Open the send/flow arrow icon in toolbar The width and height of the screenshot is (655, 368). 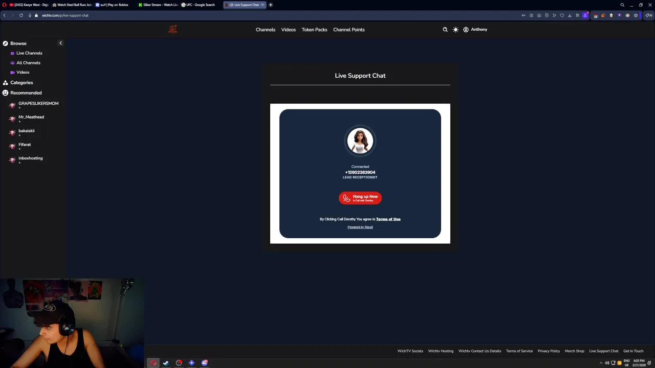tap(554, 15)
